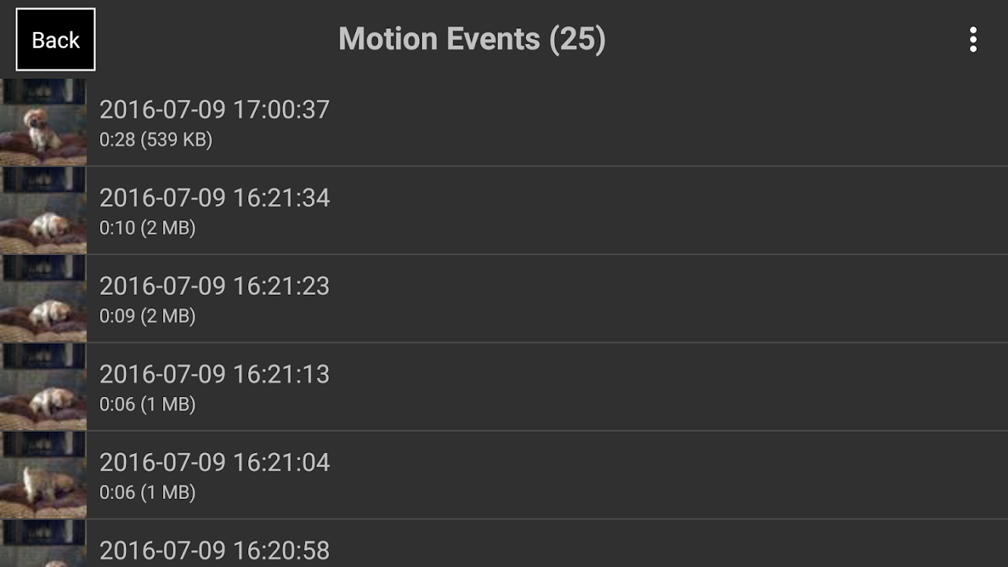The height and width of the screenshot is (567, 1008).
Task: Tap the Back button
Action: click(55, 40)
